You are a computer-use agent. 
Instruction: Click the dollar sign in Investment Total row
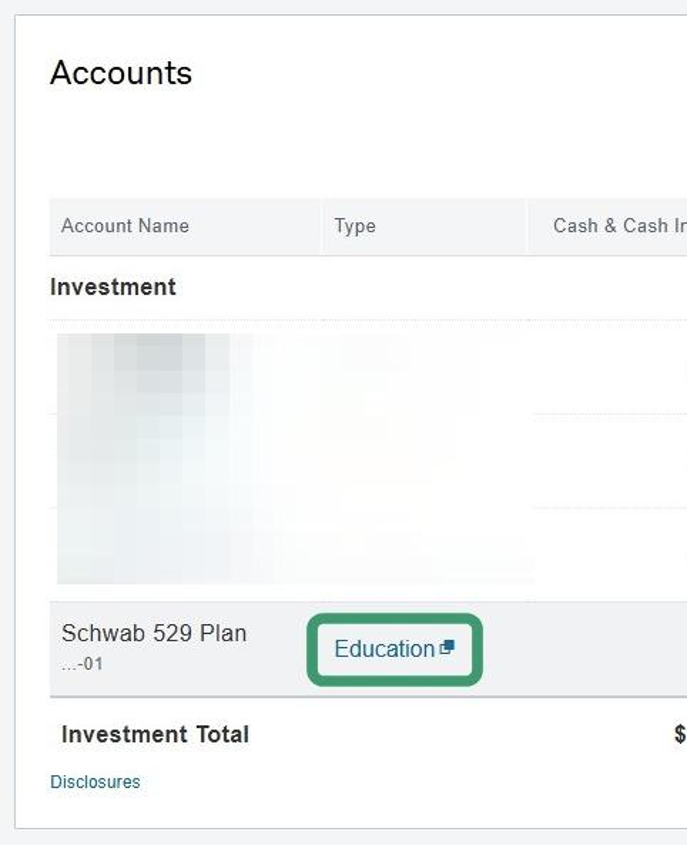(679, 734)
